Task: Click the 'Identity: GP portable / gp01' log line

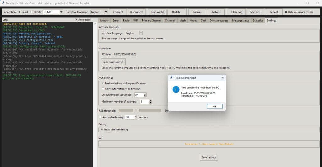Action: click(x=32, y=37)
